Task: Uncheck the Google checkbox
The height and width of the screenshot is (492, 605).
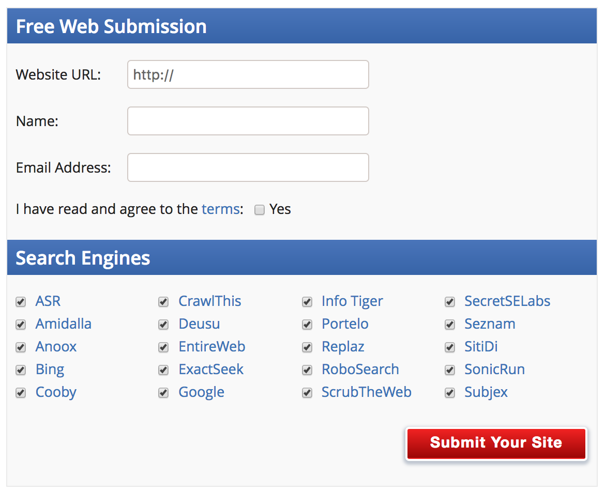Action: 163,393
